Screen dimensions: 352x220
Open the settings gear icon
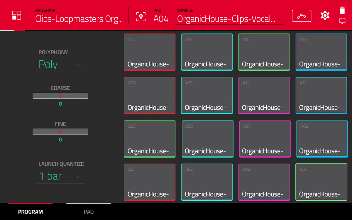(325, 16)
